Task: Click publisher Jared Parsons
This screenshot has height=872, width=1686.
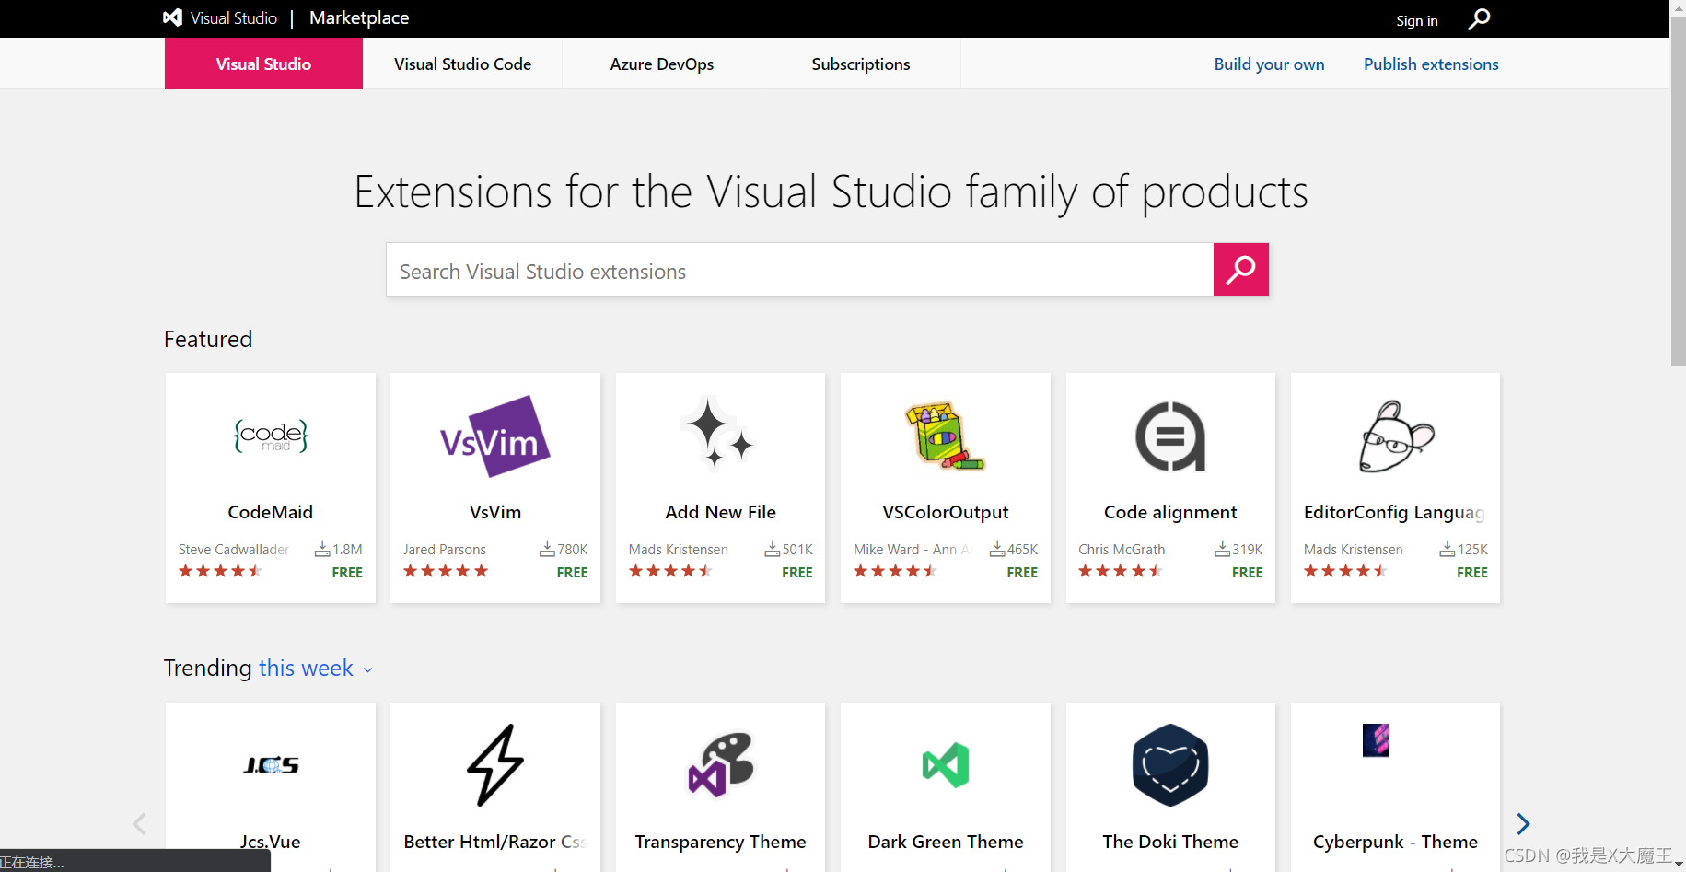Action: (445, 549)
